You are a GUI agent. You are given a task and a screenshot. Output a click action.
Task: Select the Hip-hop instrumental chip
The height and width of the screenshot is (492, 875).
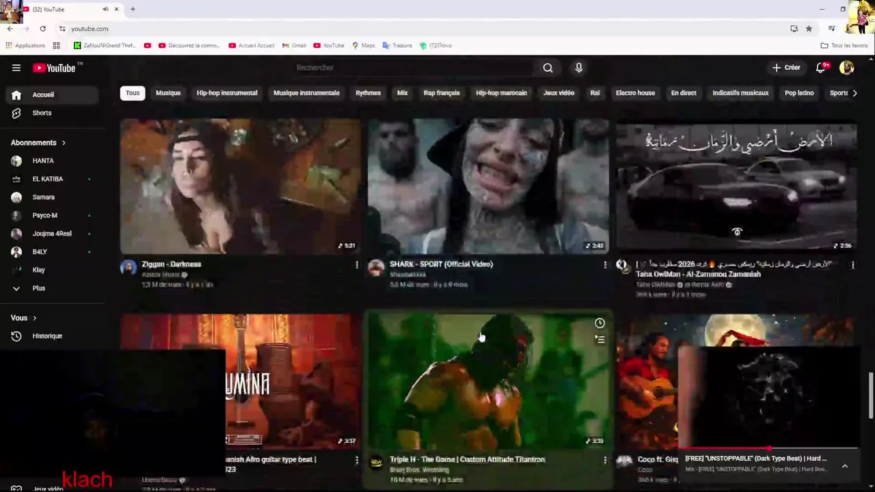[x=227, y=93]
